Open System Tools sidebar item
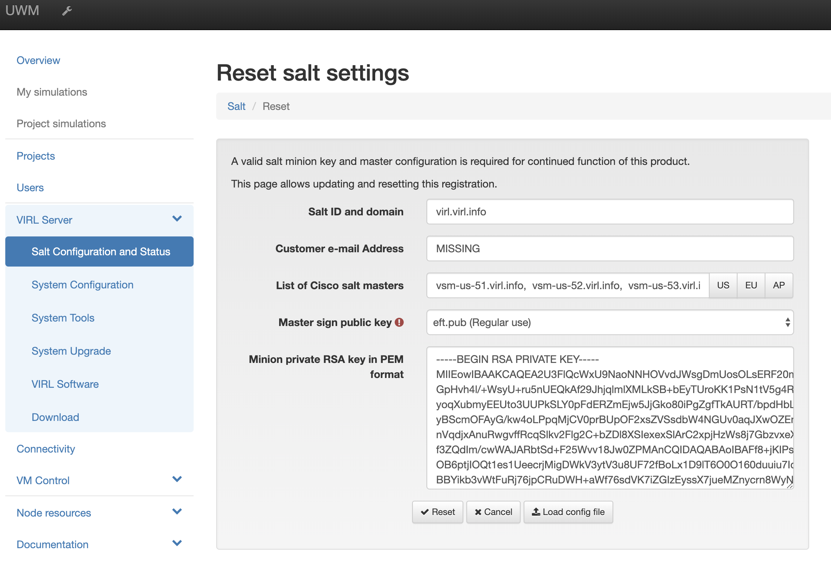831x570 pixels. (x=63, y=318)
